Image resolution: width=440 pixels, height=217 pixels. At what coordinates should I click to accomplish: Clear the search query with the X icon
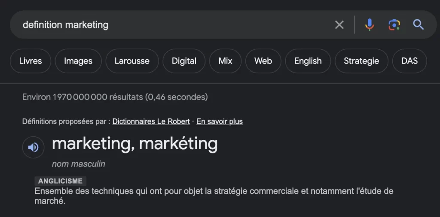coord(339,25)
